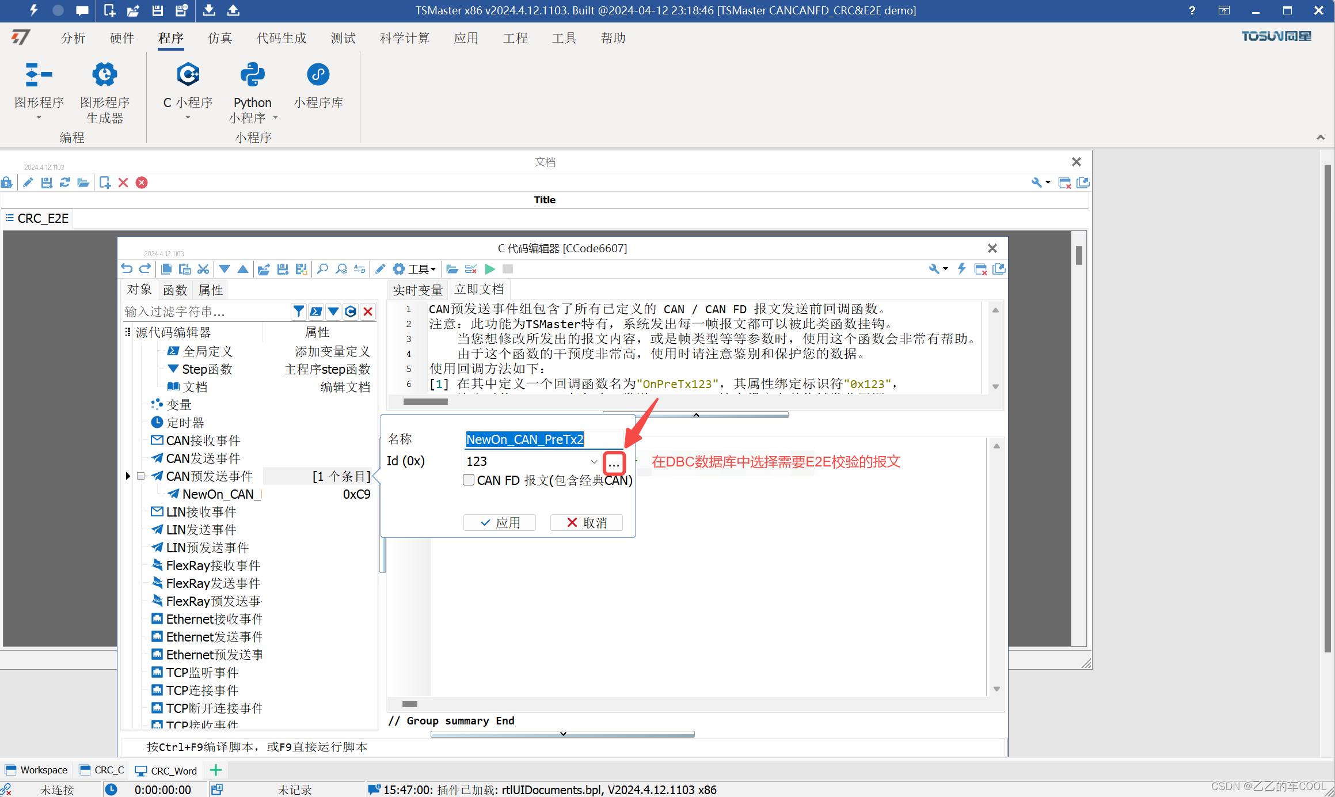The height and width of the screenshot is (797, 1335).
Task: Click the green run script icon
Action: (490, 269)
